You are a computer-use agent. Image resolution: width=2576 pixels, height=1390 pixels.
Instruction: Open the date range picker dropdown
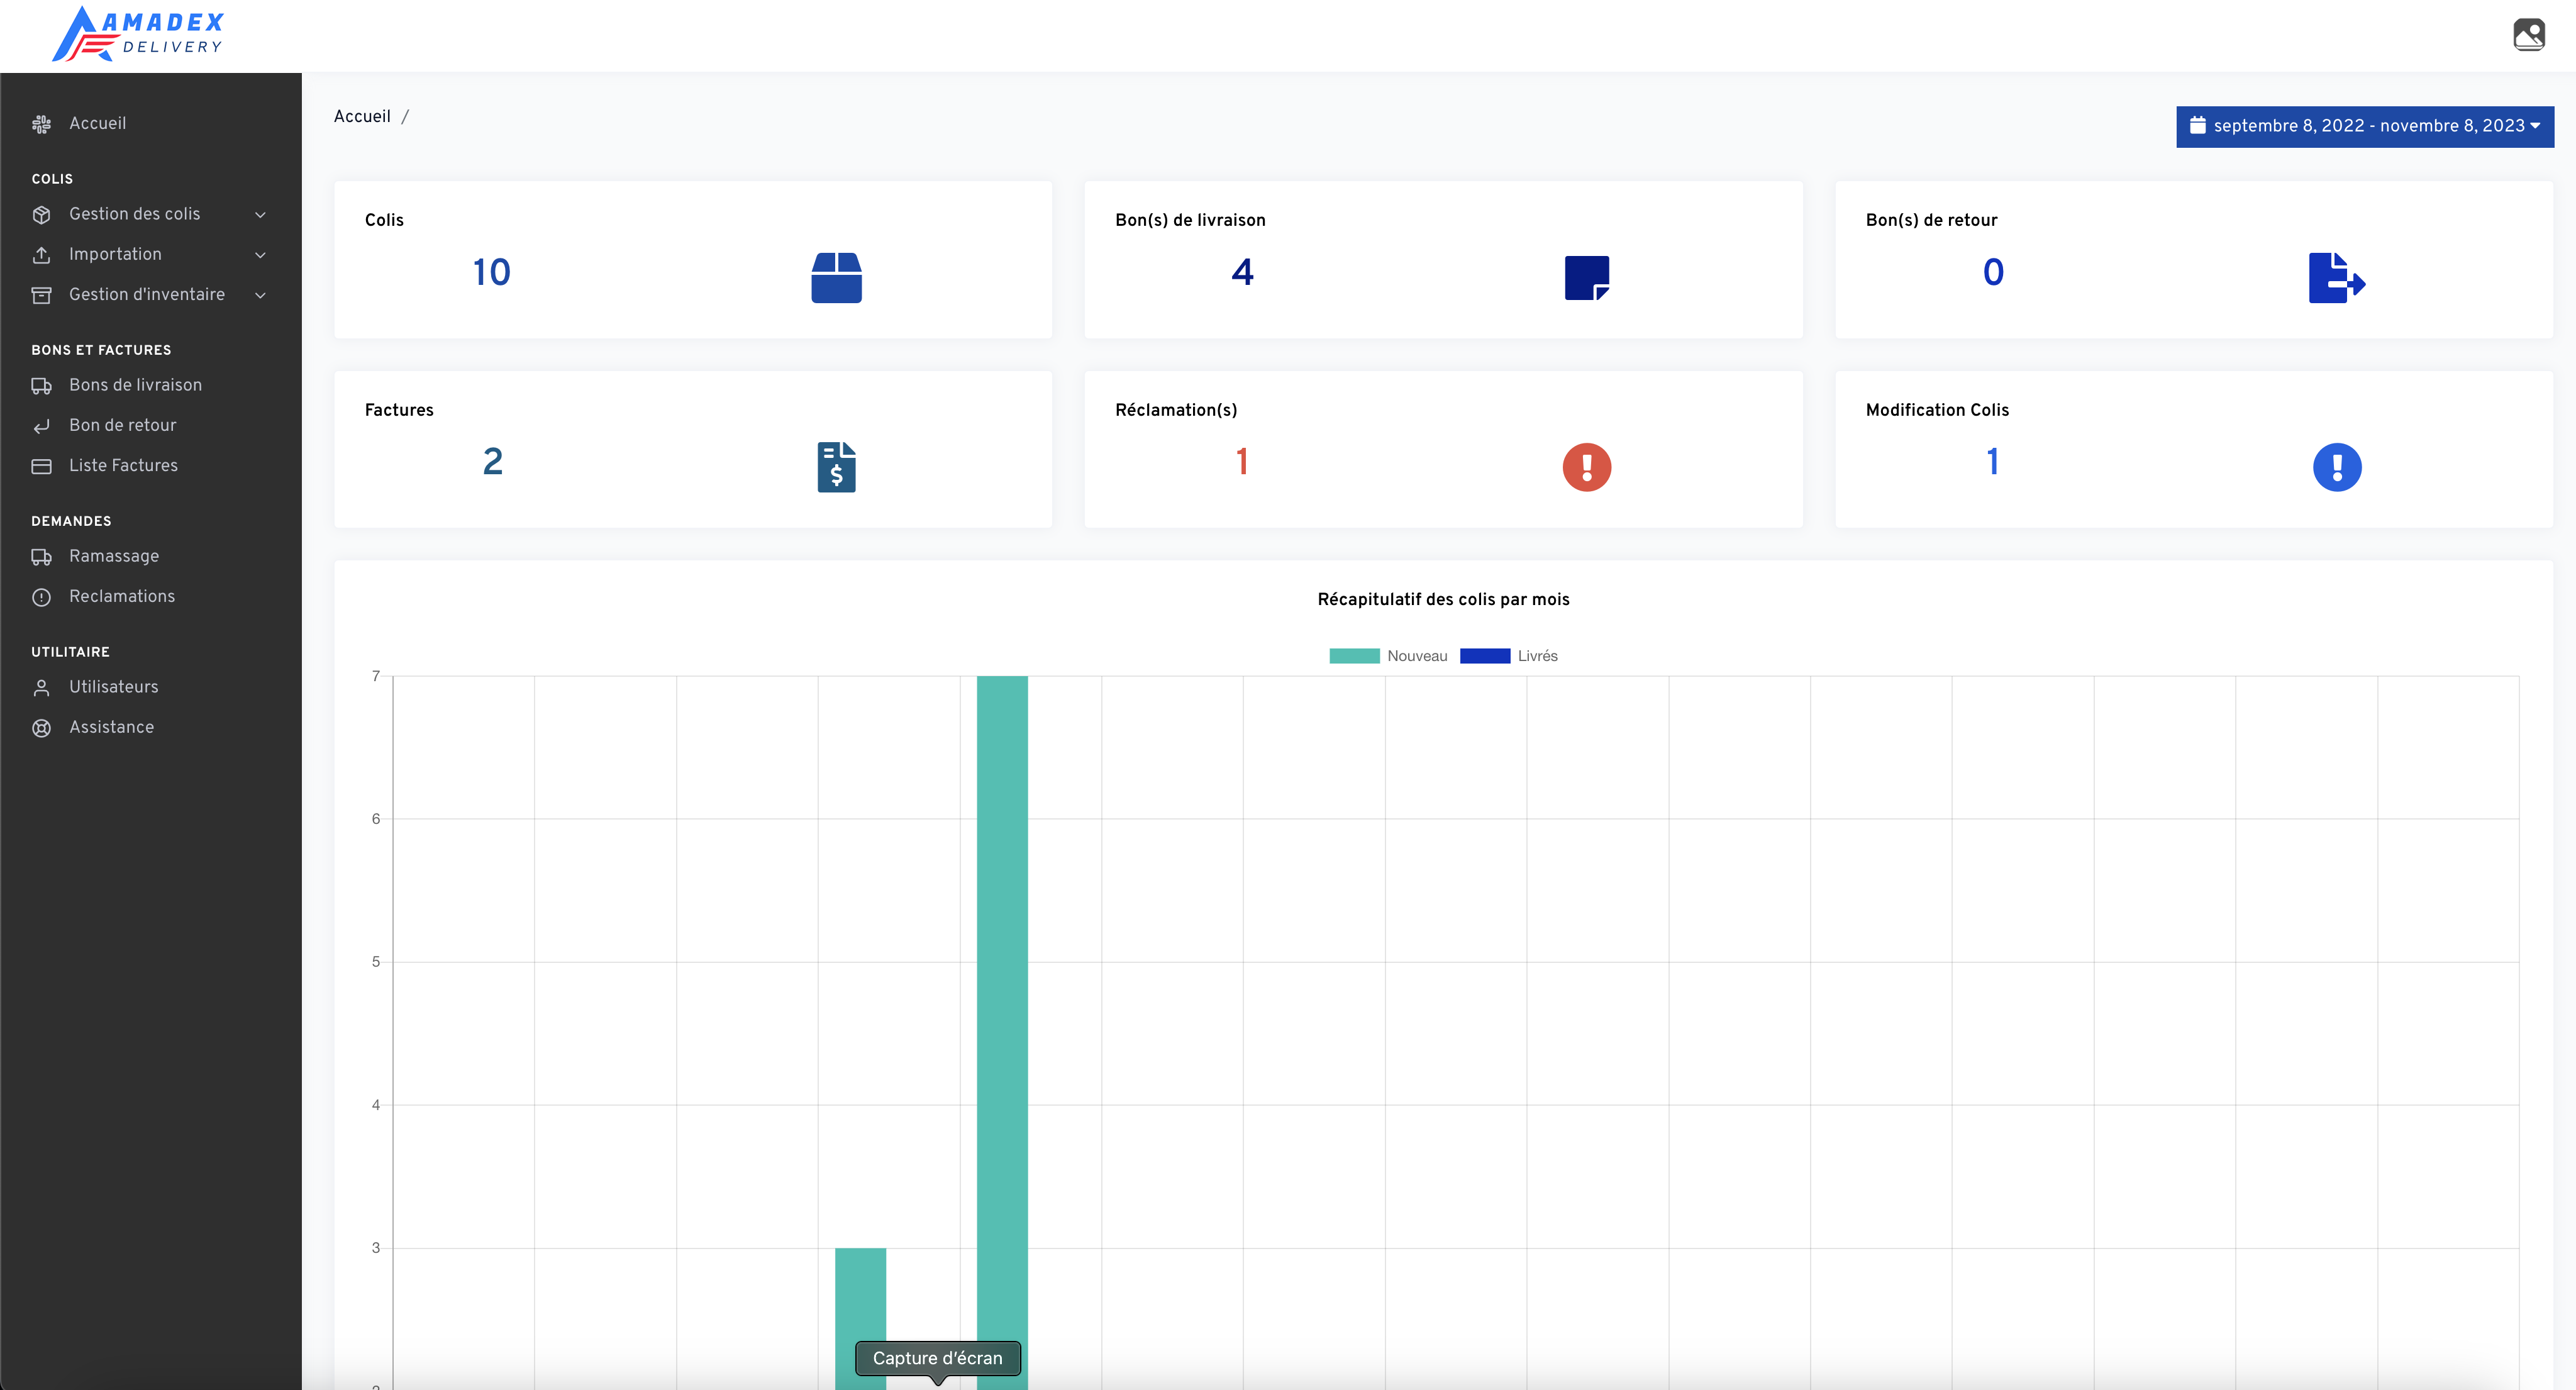2364,126
